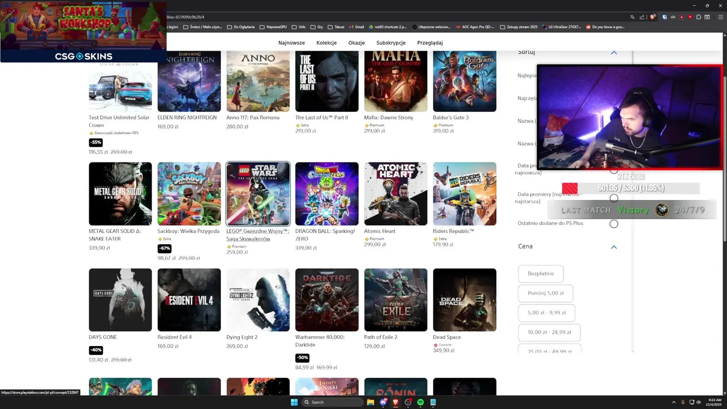Open Test Drive Unlimited Solar Crown cover
727x409 pixels.
tap(120, 87)
